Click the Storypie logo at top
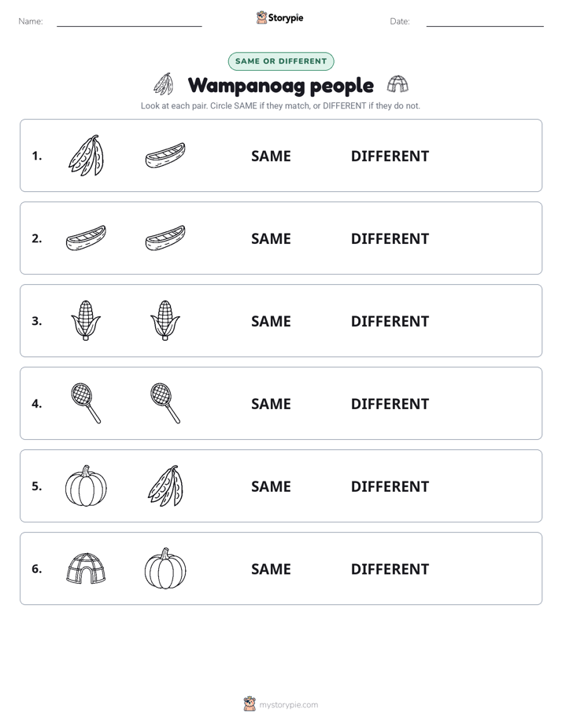 (280, 17)
